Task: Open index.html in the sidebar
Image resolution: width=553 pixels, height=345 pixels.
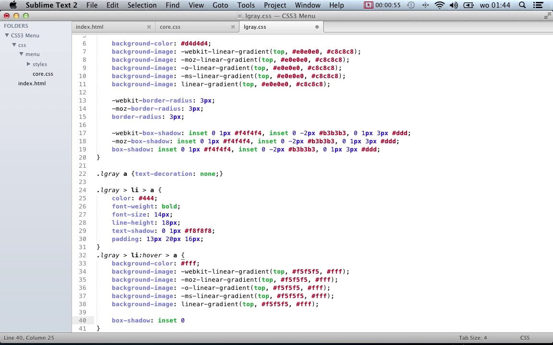Action: coord(32,83)
